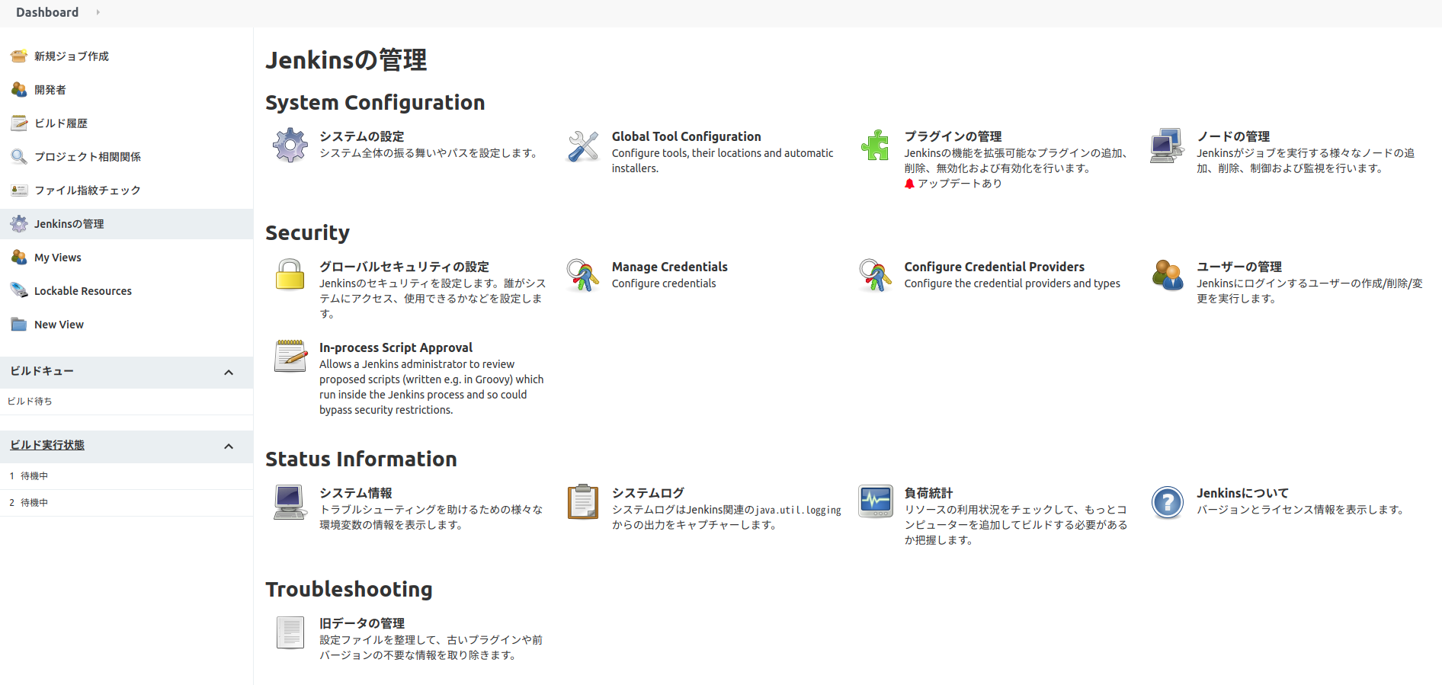Viewport: 1442px width, 685px height.
Task: Click the アップデートあり notice text
Action: pyautogui.click(x=960, y=184)
